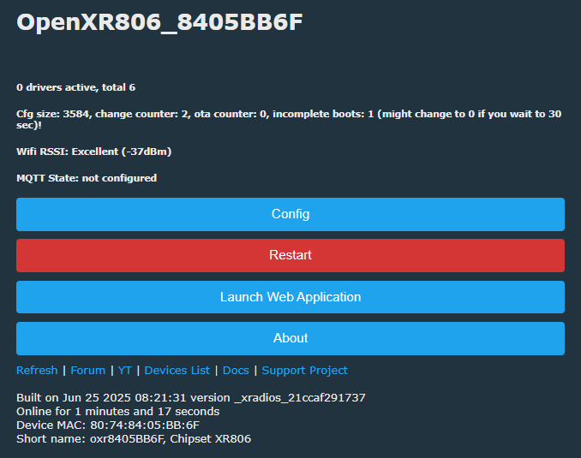Click the red Restart button
The height and width of the screenshot is (458, 581).
click(x=290, y=255)
